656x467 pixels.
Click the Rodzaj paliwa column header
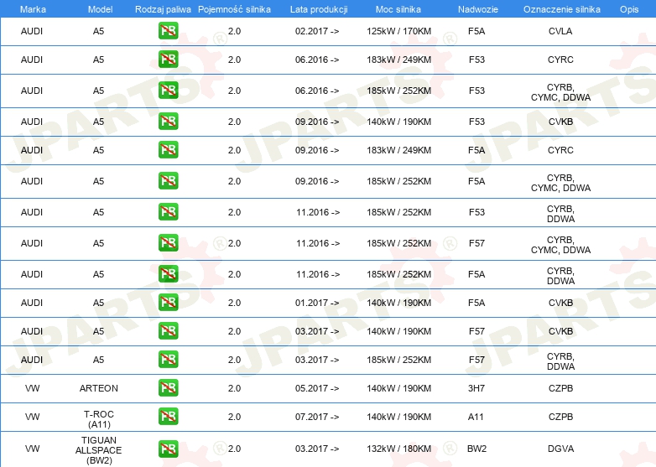[x=163, y=9]
